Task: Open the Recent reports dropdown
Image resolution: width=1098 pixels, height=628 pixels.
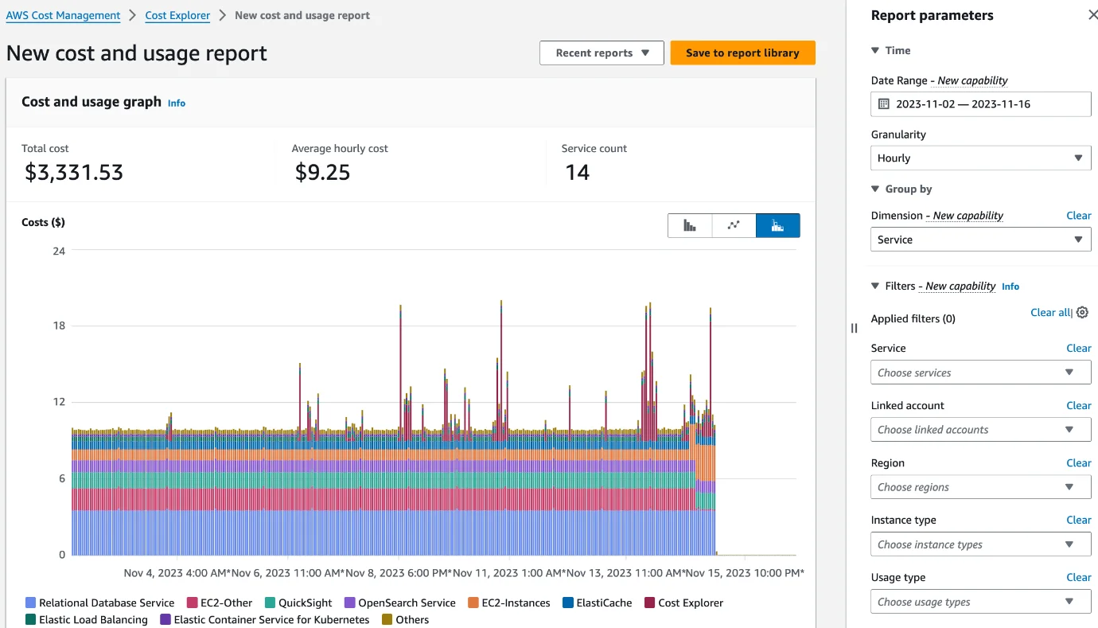Action: 601,53
